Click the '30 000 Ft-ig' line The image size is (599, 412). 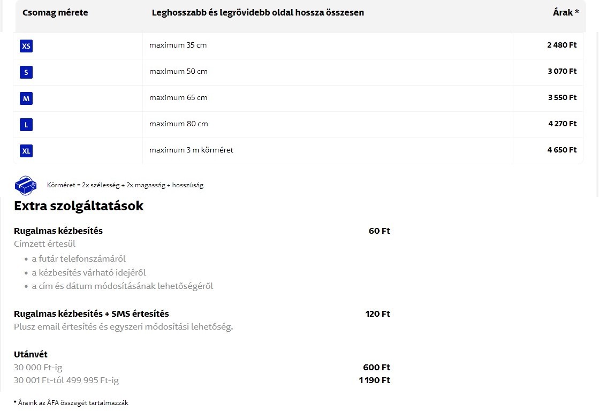38,368
